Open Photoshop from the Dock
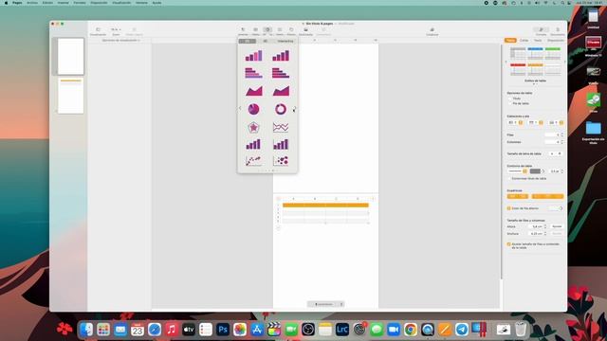 (223, 330)
